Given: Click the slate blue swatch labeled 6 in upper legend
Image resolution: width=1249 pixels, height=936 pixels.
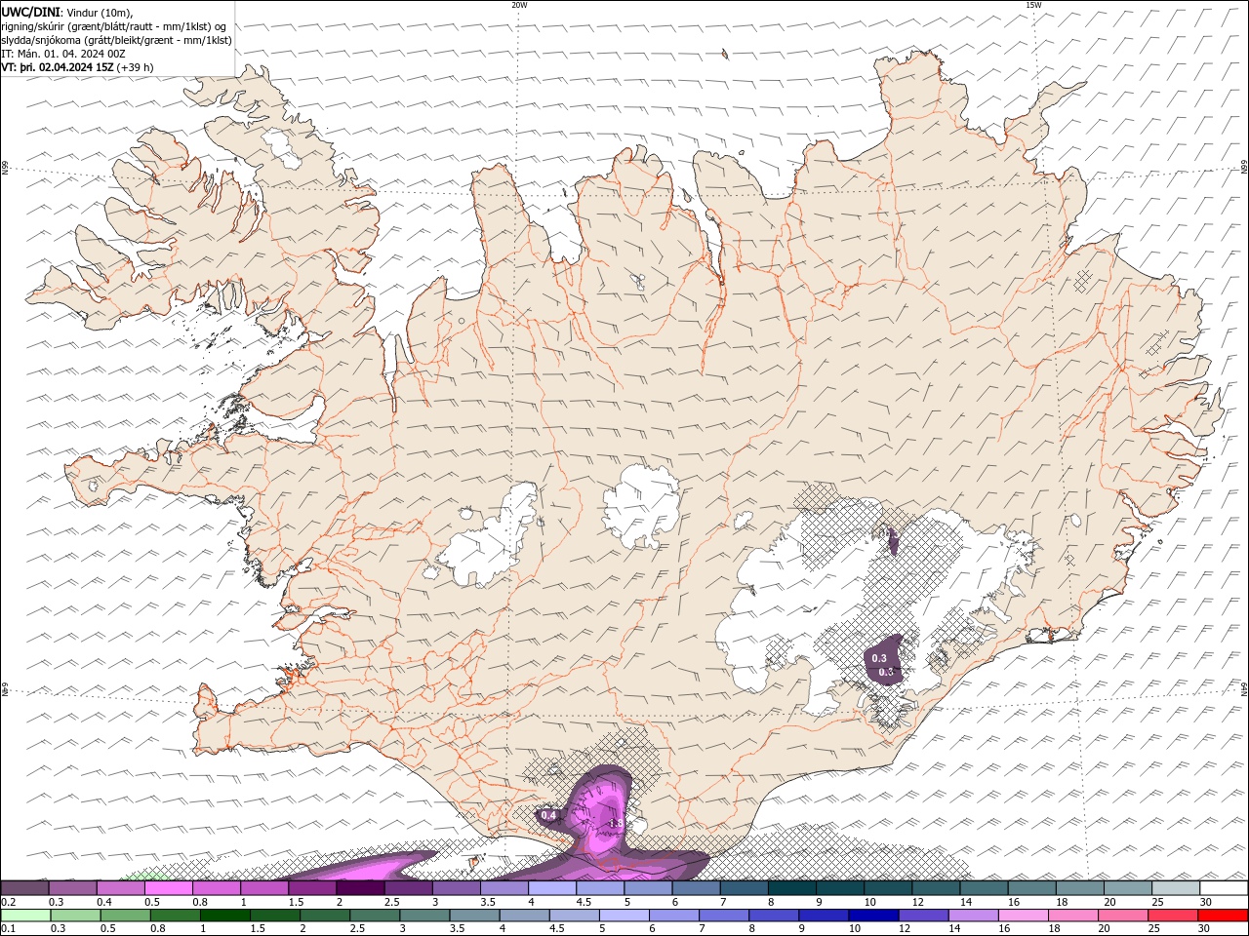Looking at the screenshot, I should (x=697, y=888).
